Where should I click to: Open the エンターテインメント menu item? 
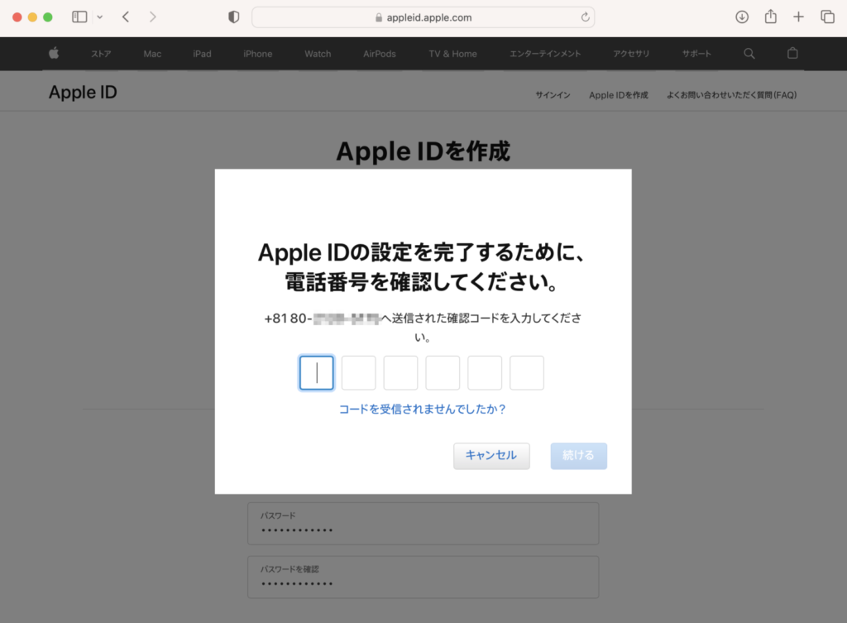[x=545, y=54]
